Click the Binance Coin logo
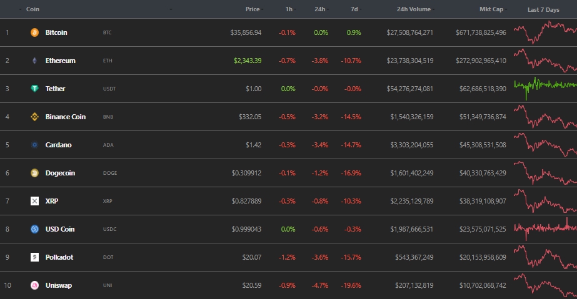This screenshot has height=299, width=577. [x=34, y=117]
